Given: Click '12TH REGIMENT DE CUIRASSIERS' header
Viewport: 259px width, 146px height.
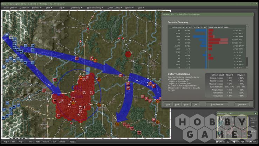Looking at the screenshot, I should [x=189, y=27].
